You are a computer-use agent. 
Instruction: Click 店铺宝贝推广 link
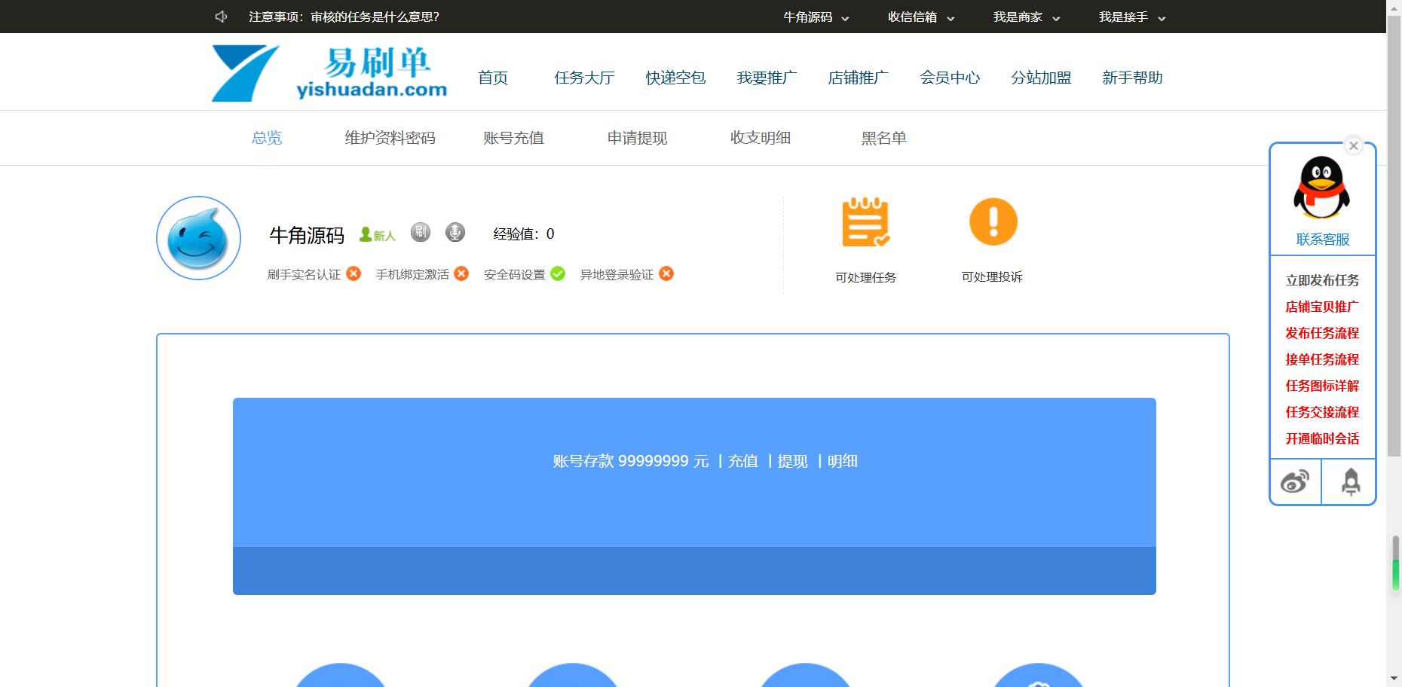click(1322, 307)
